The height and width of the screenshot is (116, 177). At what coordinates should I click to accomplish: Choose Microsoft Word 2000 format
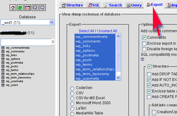click(x=72, y=103)
